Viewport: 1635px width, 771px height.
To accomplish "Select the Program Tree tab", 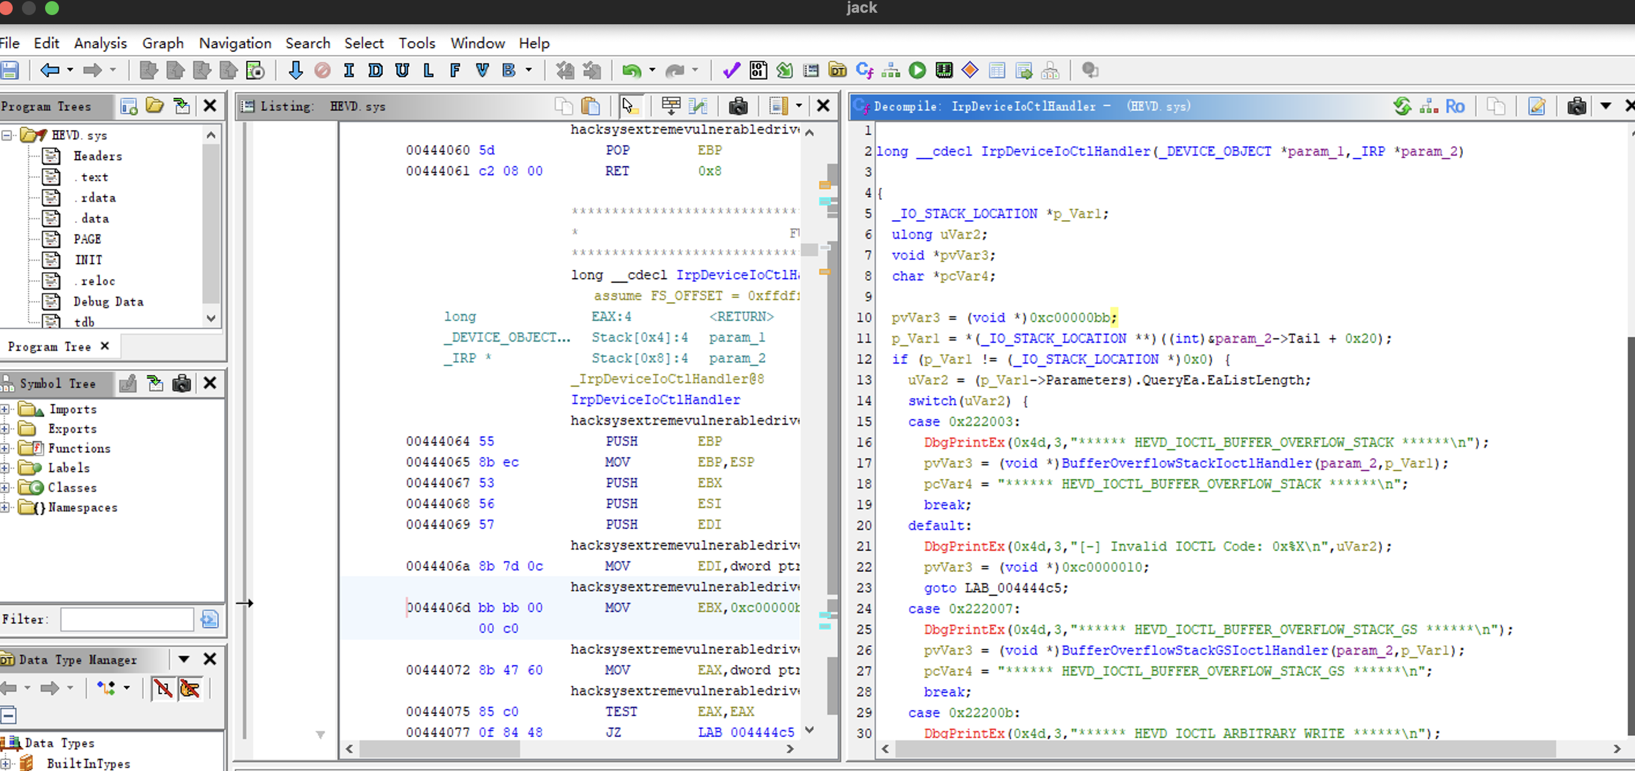I will pos(50,347).
